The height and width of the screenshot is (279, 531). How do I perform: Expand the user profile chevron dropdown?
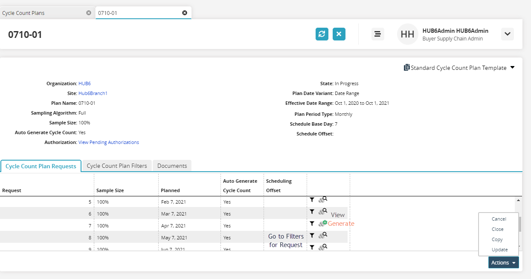(x=507, y=34)
